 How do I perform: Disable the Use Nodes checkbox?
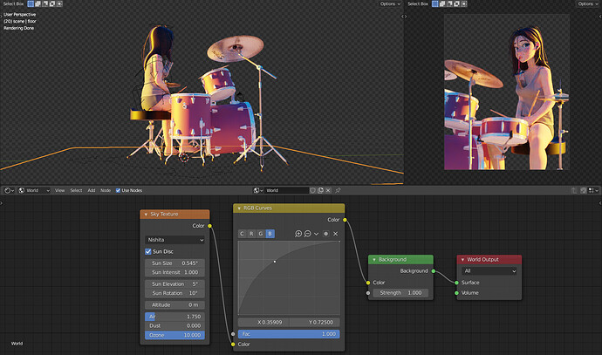click(119, 190)
